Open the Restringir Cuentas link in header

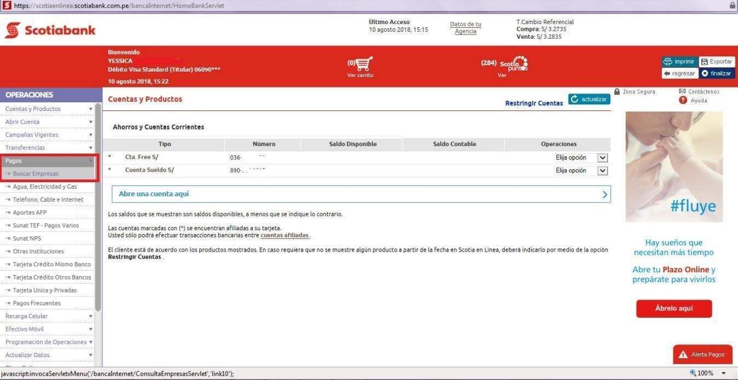coord(534,103)
